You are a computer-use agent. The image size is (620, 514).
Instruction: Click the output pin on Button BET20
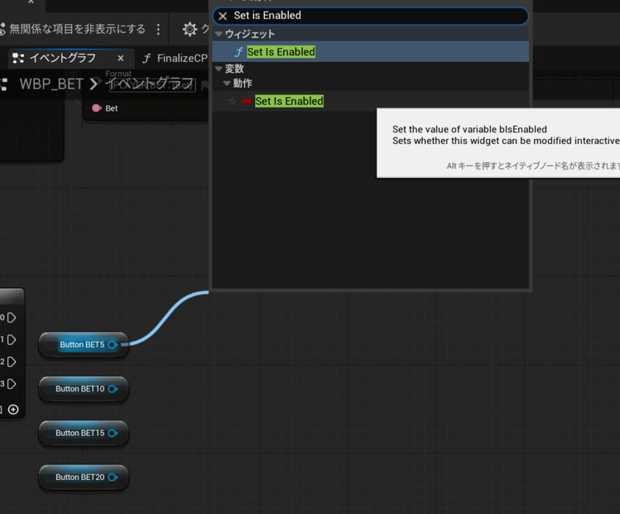click(x=113, y=477)
